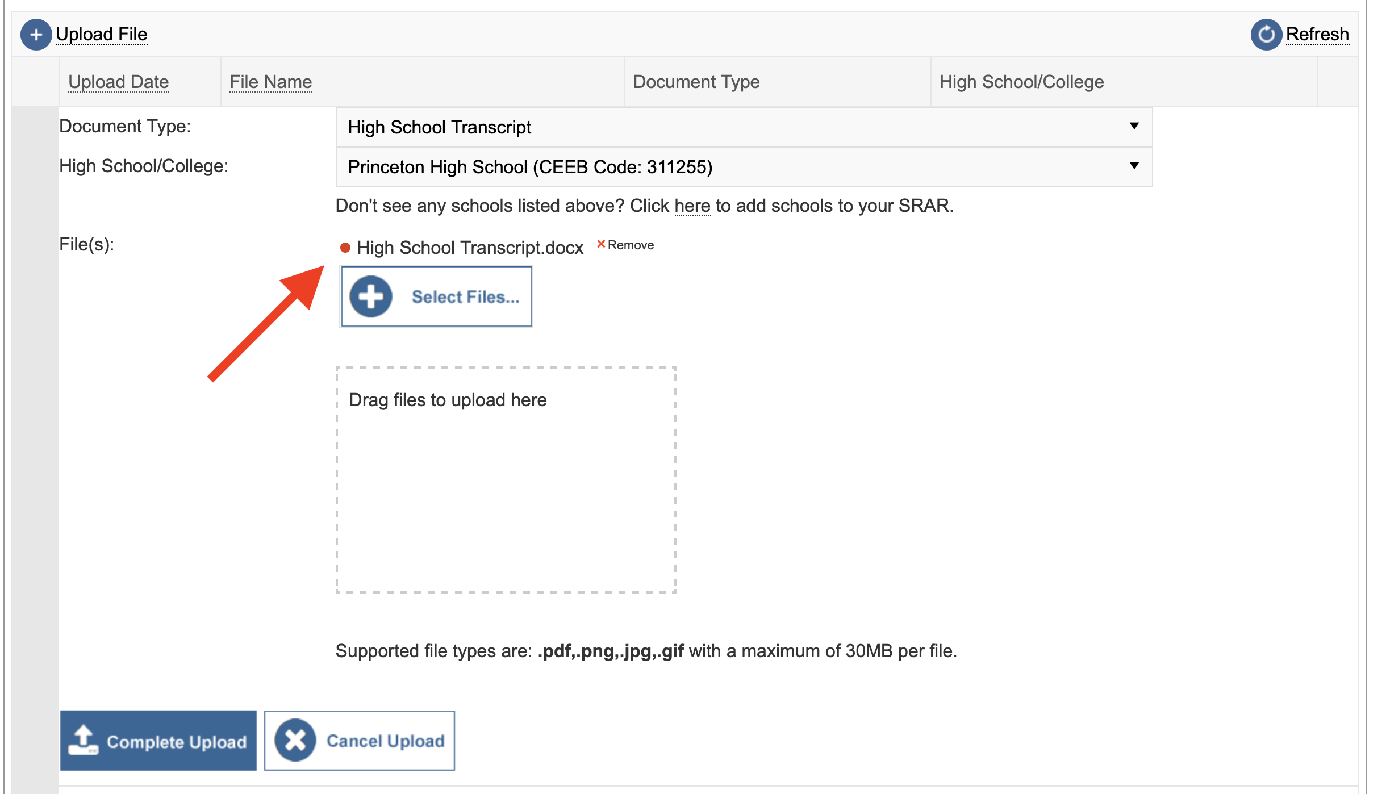
Task: Click the Complete Upload button
Action: [158, 739]
